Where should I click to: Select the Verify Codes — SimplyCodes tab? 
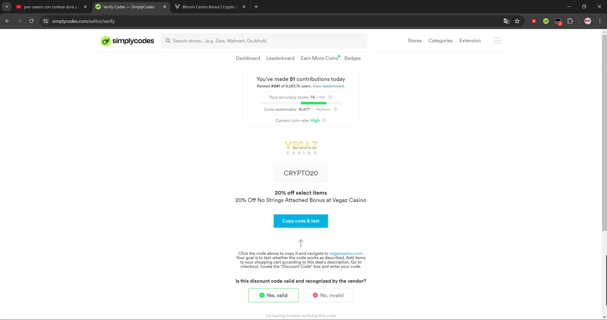tap(130, 7)
